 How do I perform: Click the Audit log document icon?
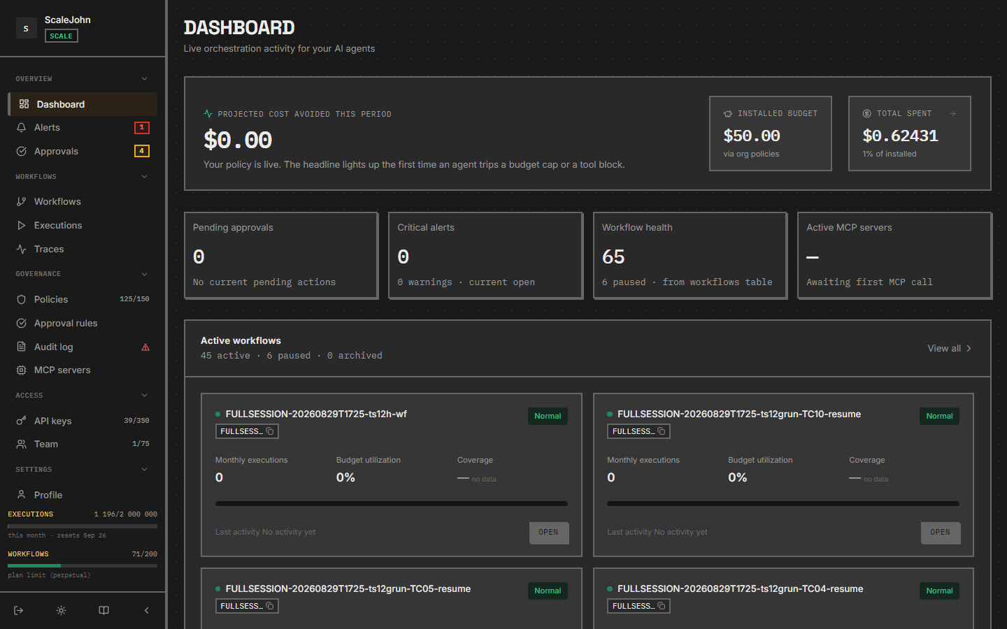tap(22, 347)
